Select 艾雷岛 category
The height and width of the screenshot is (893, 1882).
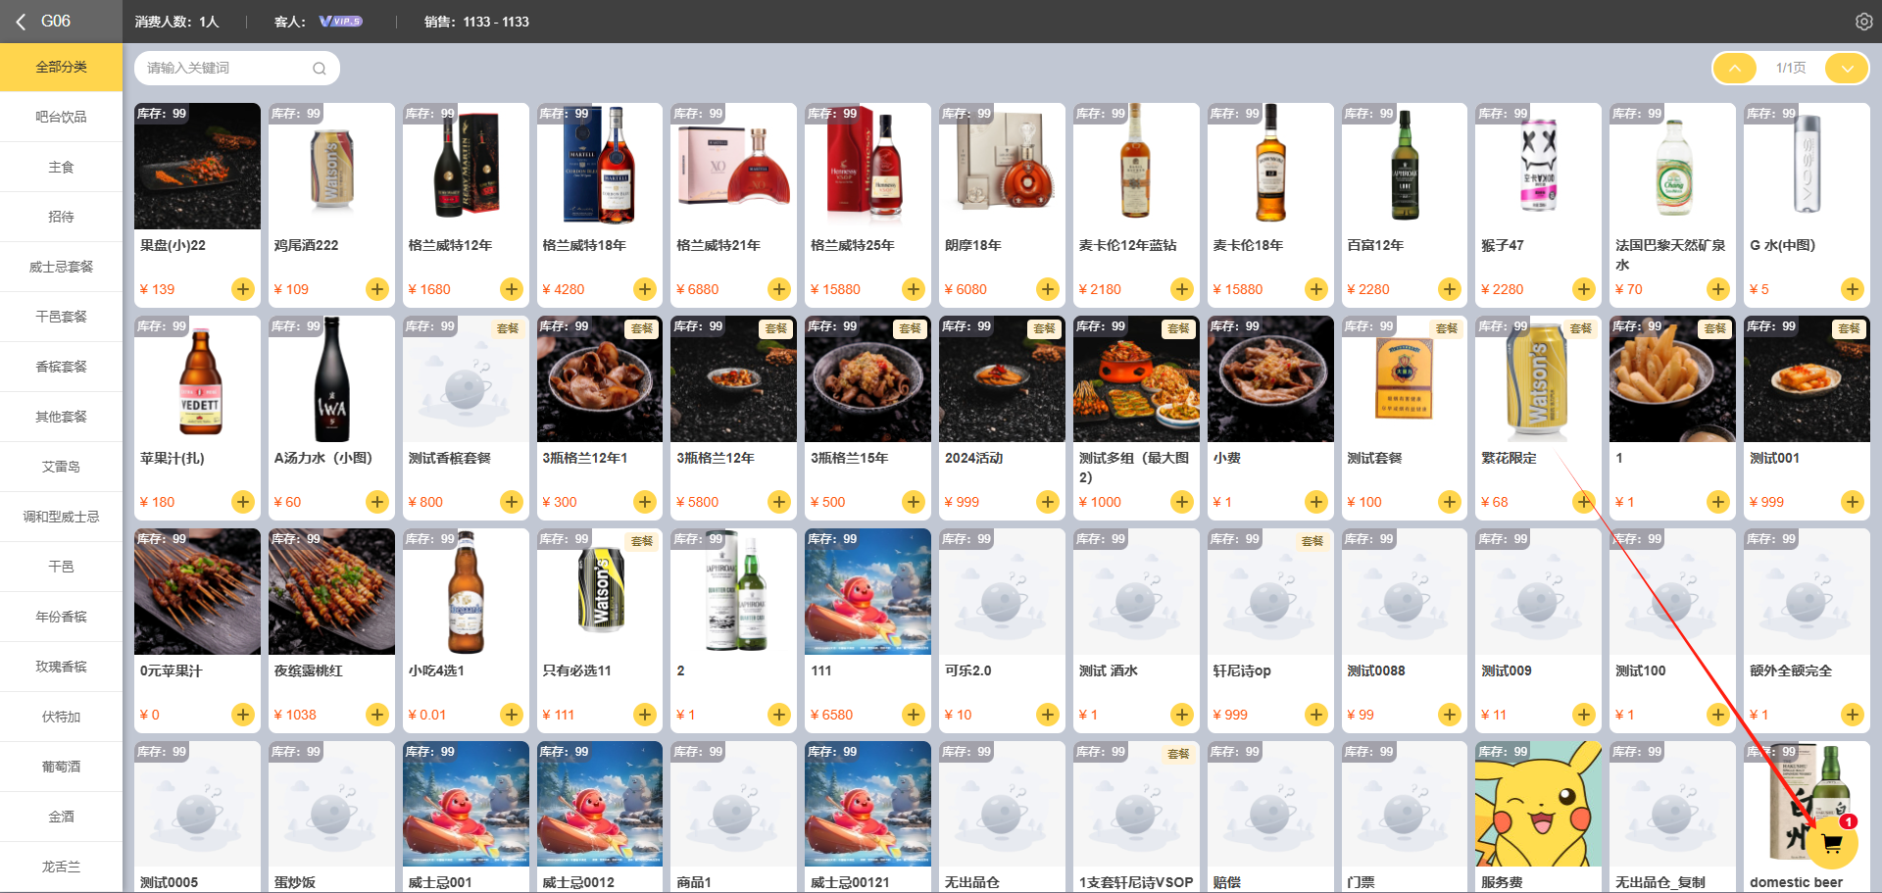click(x=61, y=467)
